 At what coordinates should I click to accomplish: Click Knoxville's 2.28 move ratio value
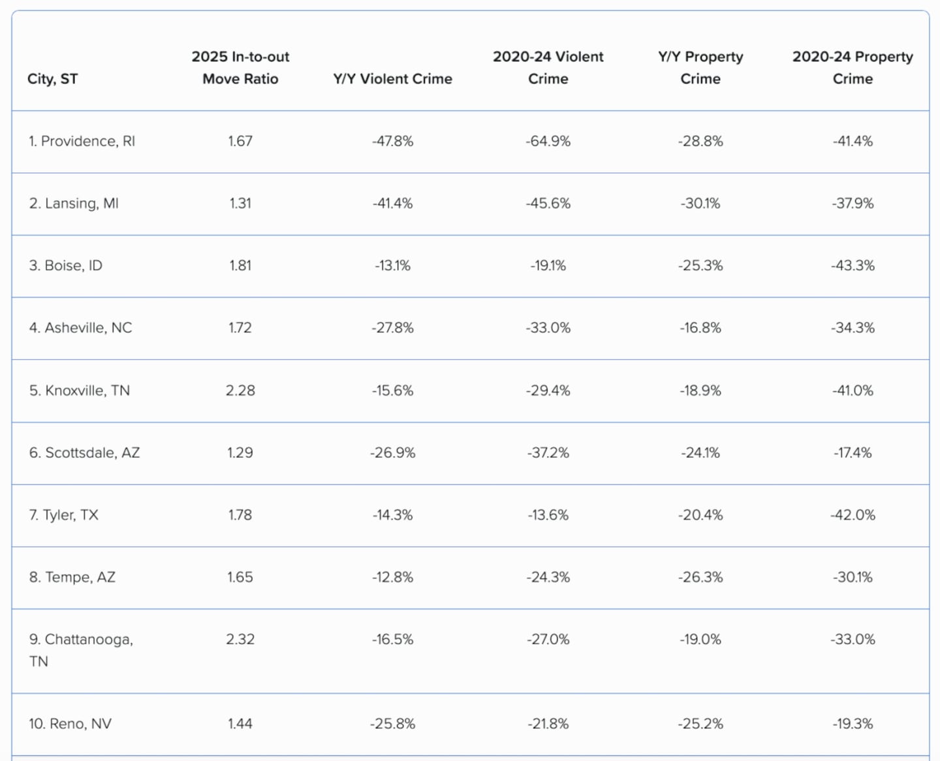[240, 390]
